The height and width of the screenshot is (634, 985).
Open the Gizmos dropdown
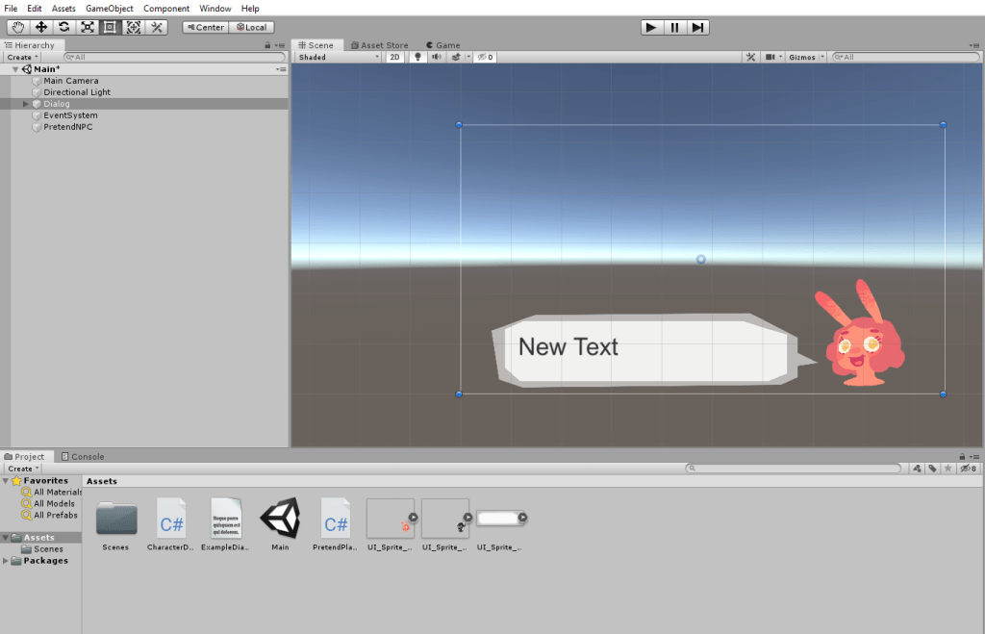[804, 58]
